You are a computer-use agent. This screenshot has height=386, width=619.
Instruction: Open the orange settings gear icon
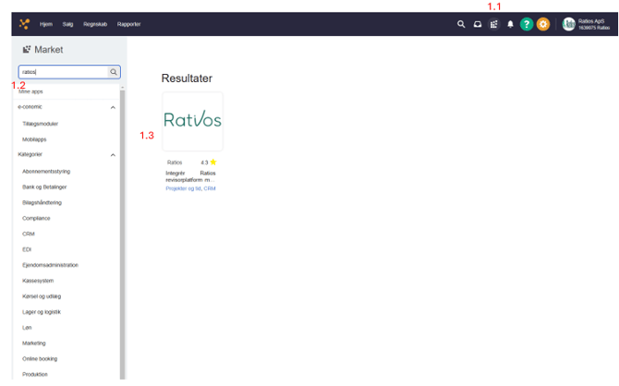pos(543,24)
